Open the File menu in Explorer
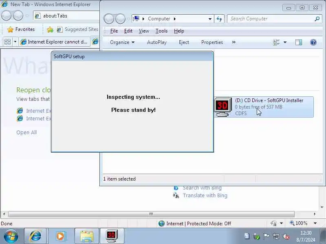326x244 pixels. click(114, 31)
